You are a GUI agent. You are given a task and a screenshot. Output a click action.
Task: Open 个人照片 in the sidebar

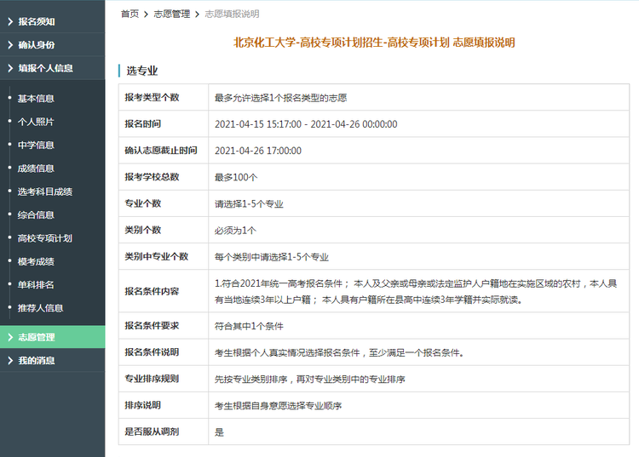[x=36, y=122]
